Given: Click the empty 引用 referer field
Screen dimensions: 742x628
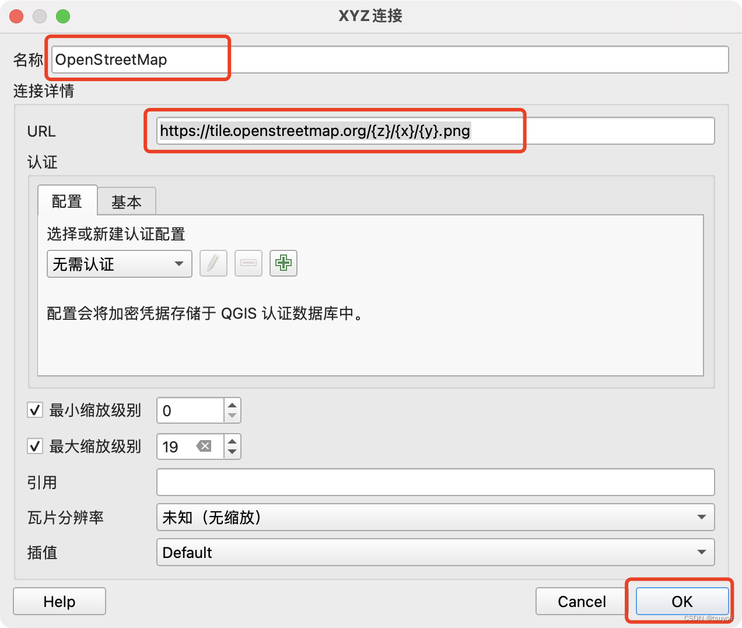Looking at the screenshot, I should [x=435, y=482].
